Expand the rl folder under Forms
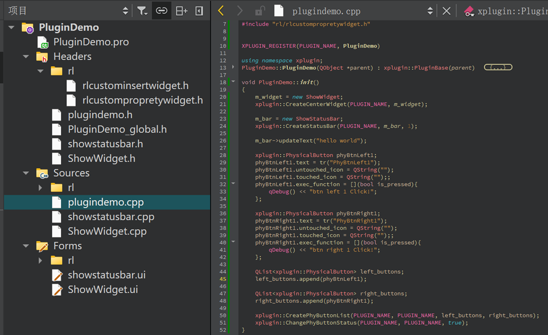 coord(40,260)
